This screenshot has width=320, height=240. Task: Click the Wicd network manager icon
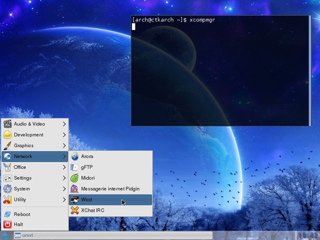[x=74, y=199]
